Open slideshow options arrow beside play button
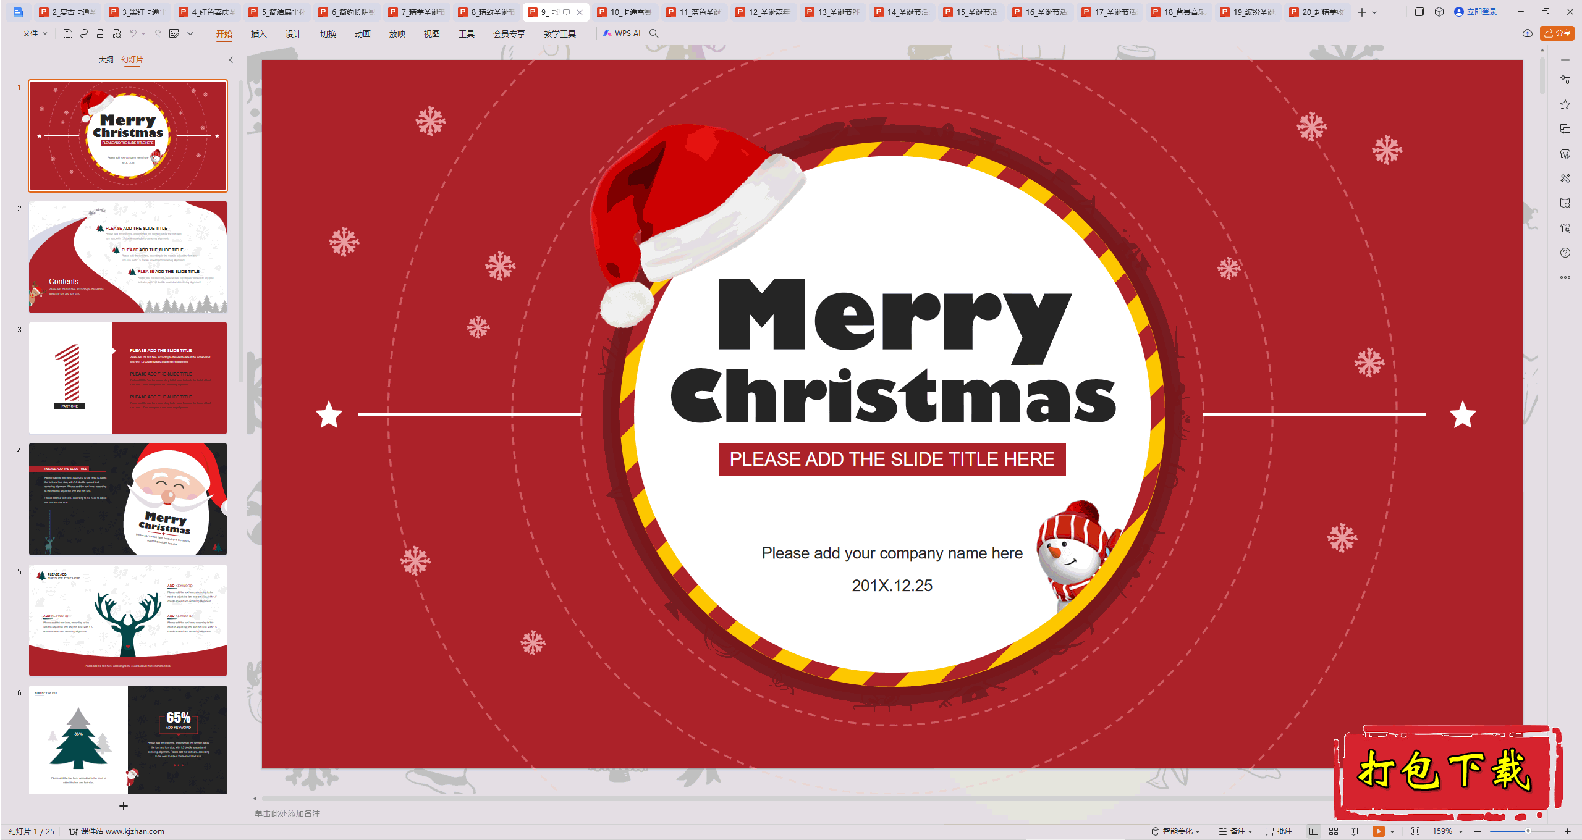This screenshot has width=1582, height=840. click(1392, 831)
